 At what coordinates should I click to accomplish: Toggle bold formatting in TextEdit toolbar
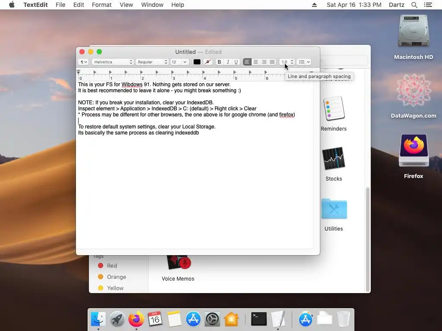(219, 62)
